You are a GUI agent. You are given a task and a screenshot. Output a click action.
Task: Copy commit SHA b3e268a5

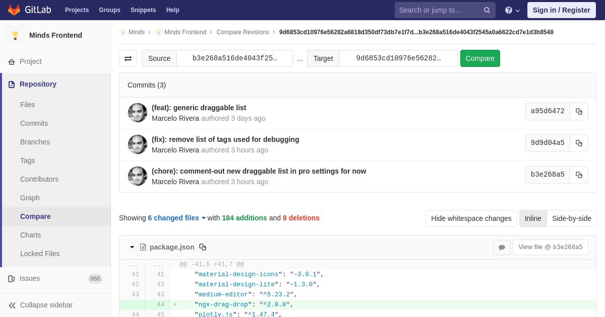click(579, 175)
